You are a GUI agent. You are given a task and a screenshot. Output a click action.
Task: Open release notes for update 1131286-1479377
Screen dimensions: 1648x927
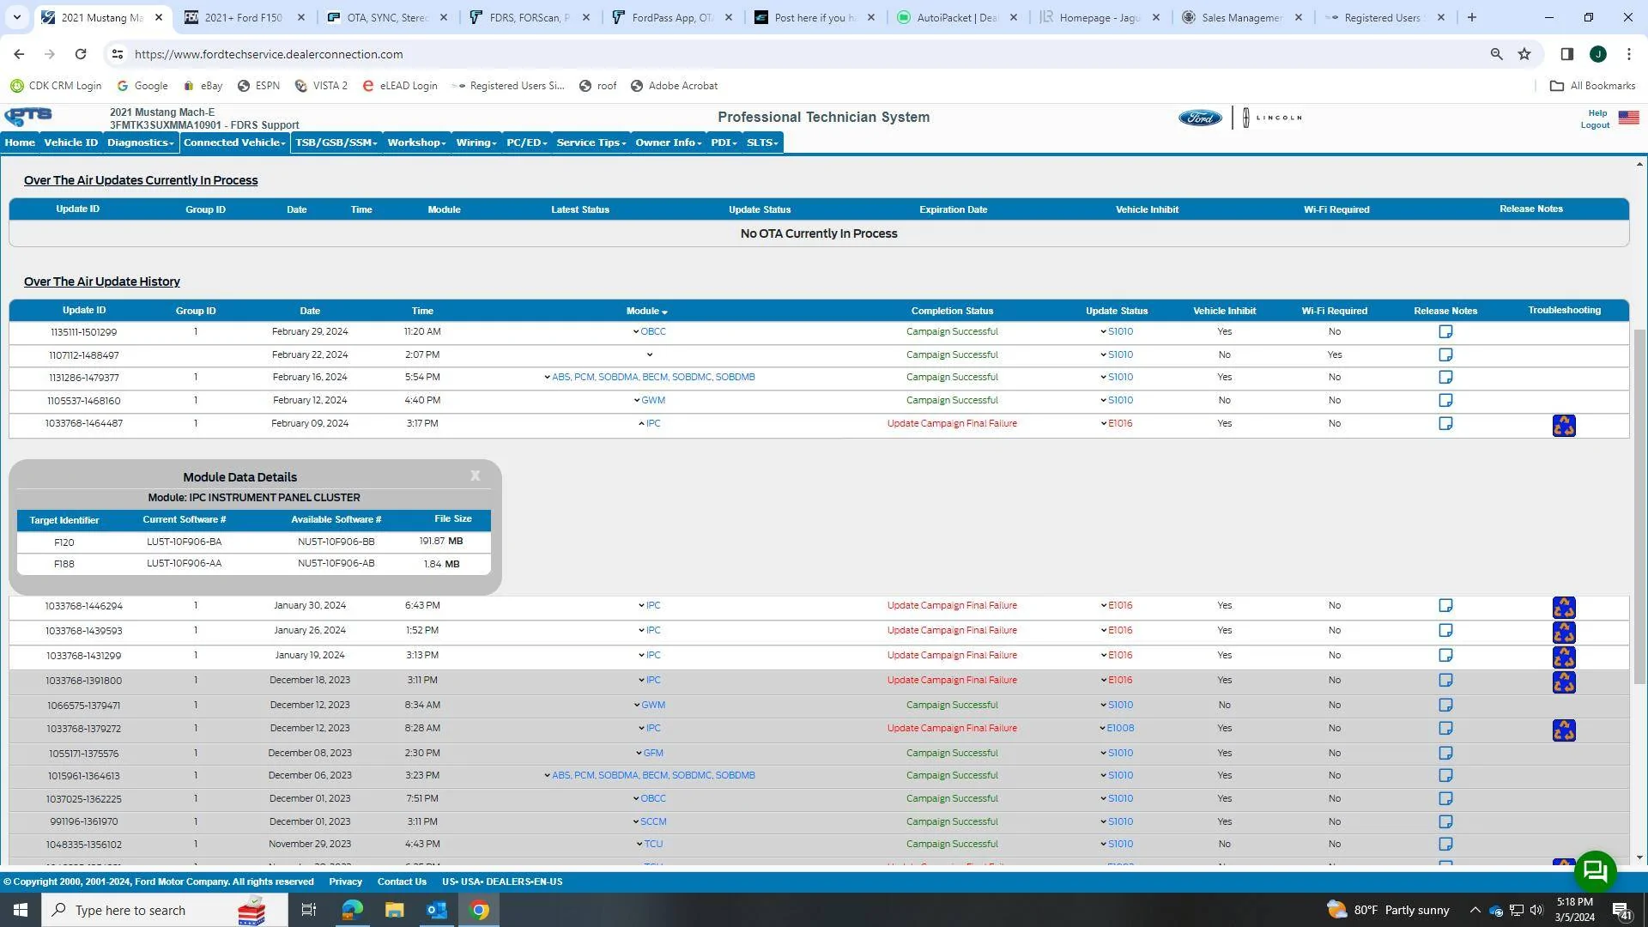coord(1445,378)
